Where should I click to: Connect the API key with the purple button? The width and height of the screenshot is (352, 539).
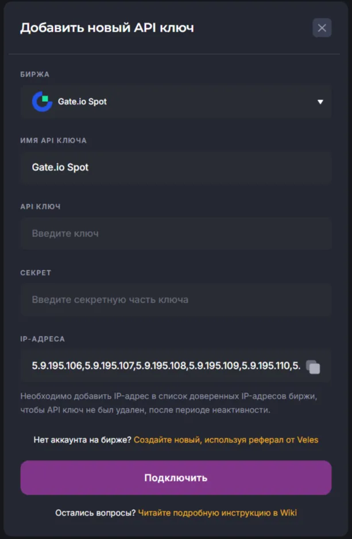pos(176,479)
